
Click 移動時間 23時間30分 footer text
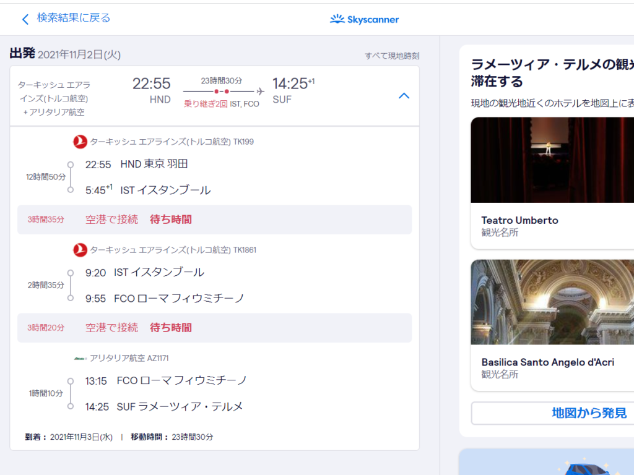(172, 437)
